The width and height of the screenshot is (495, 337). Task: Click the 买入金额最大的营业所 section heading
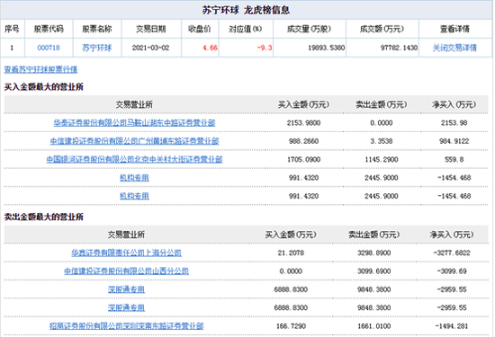coord(43,87)
